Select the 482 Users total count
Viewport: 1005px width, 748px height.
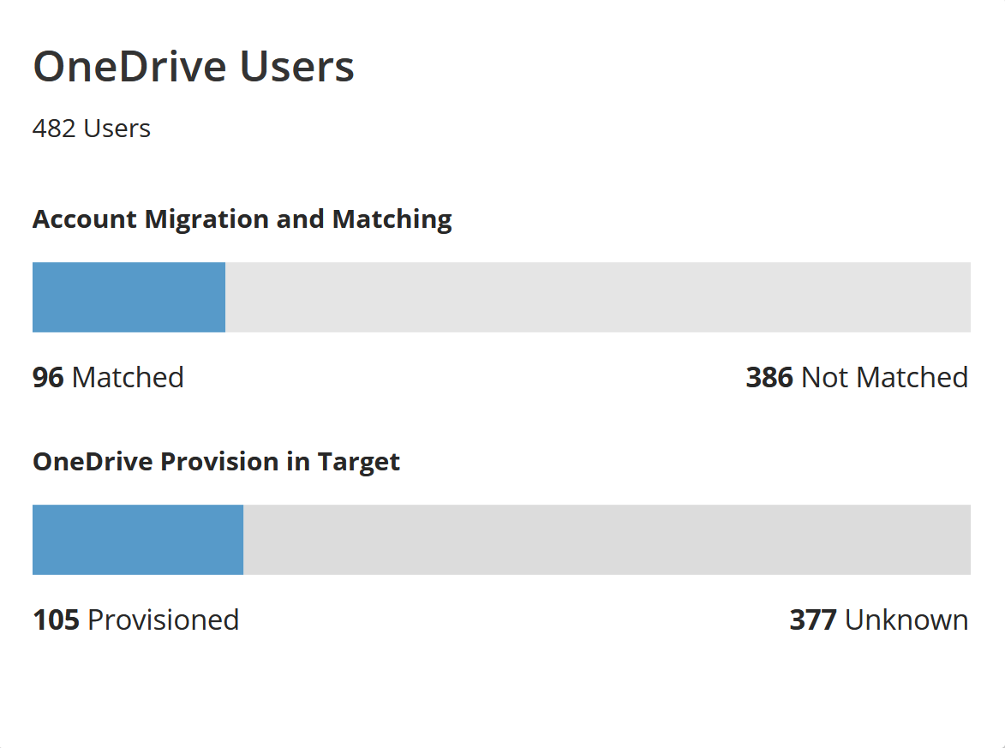[92, 129]
